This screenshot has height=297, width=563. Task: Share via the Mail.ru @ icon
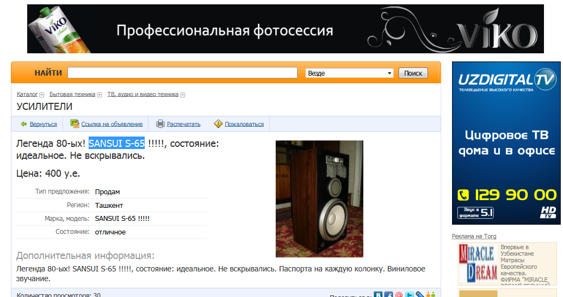pos(399,295)
